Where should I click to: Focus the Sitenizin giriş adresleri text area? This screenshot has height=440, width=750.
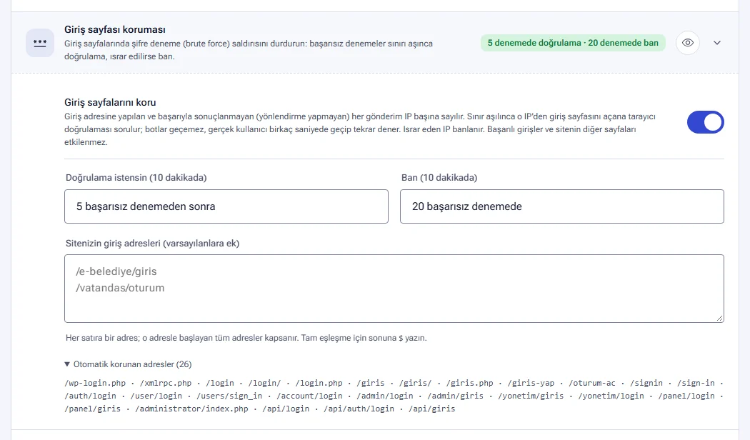(x=394, y=289)
